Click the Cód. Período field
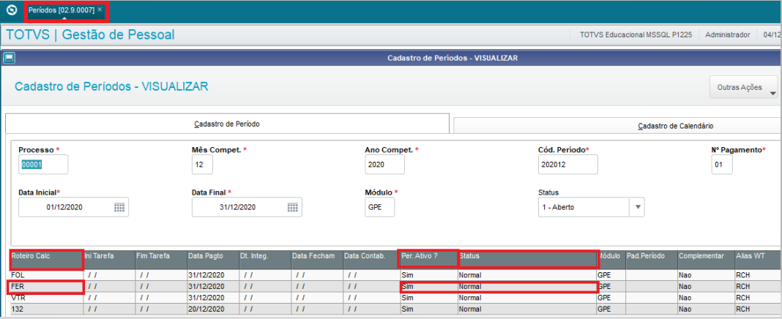782x319 pixels. pos(568,165)
